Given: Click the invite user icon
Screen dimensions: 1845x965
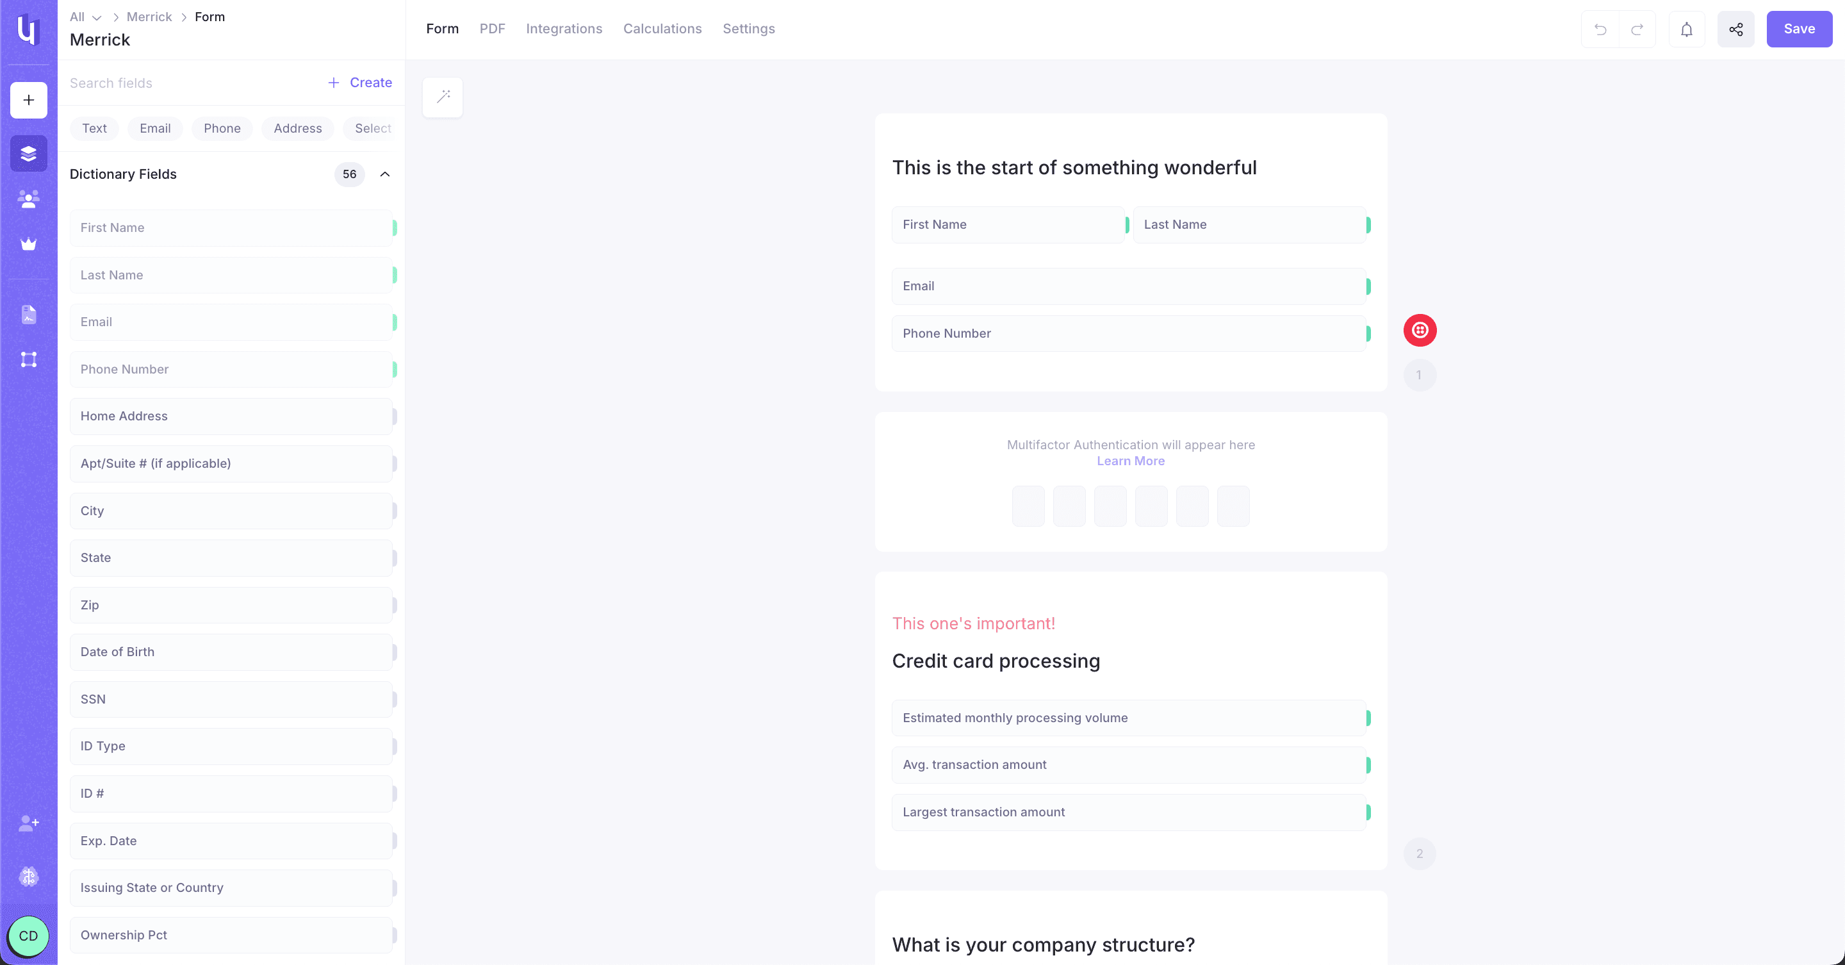Looking at the screenshot, I should click(28, 823).
